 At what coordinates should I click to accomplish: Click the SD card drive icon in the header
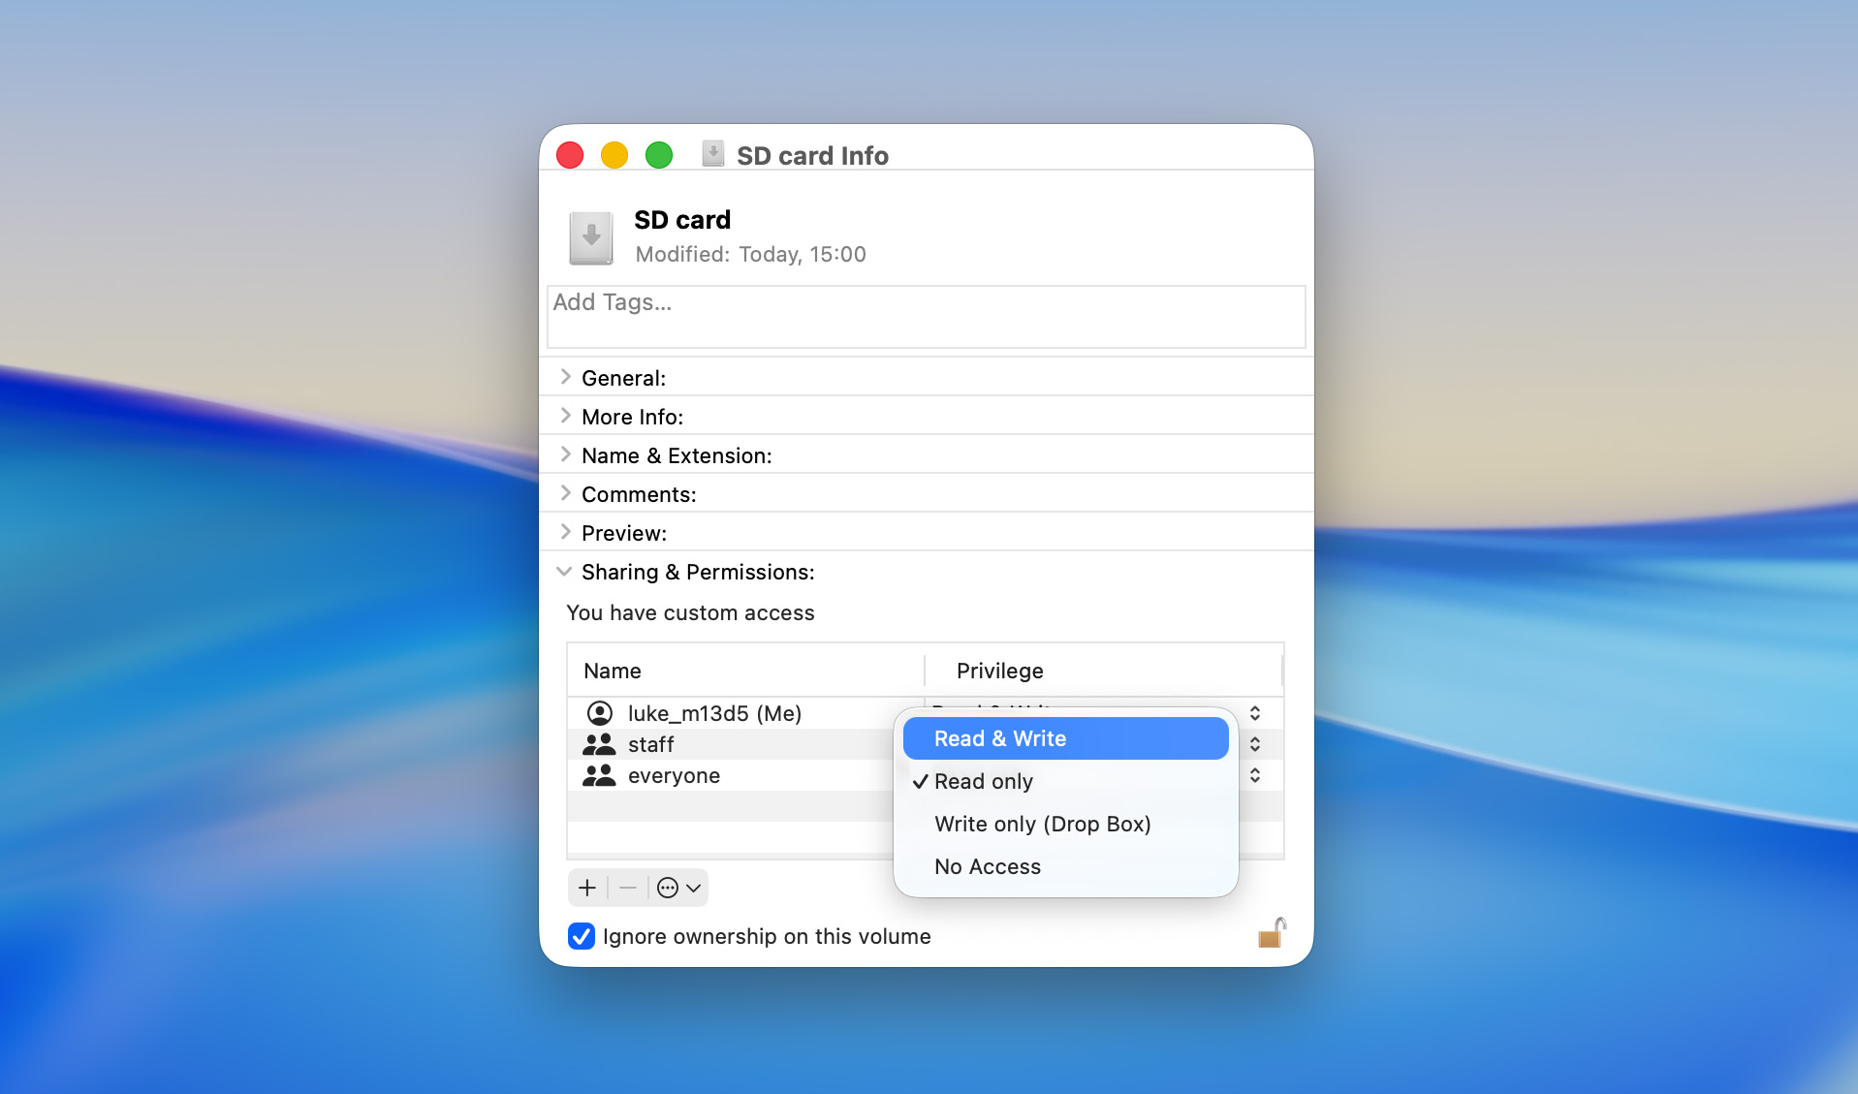(x=591, y=235)
